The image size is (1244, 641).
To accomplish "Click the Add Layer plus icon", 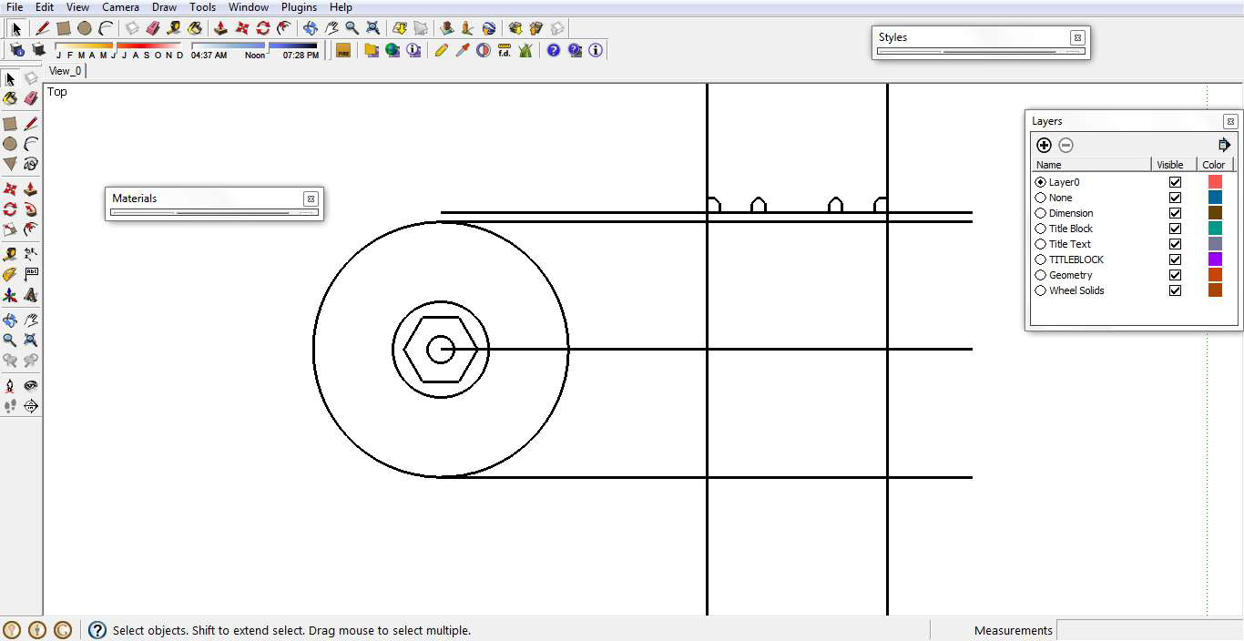I will point(1044,145).
